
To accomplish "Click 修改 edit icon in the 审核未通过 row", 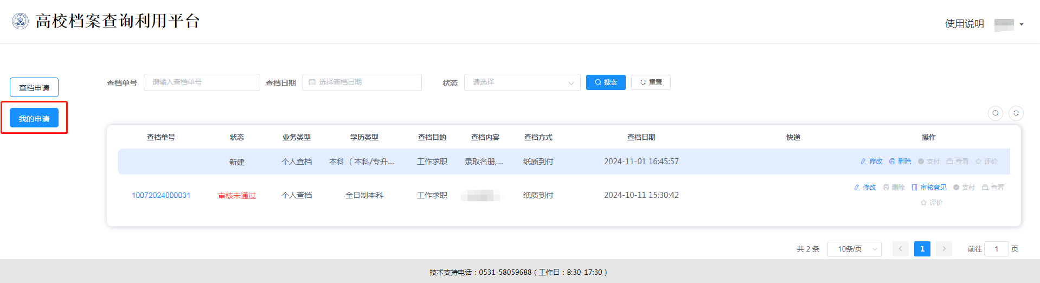I will tap(857, 188).
